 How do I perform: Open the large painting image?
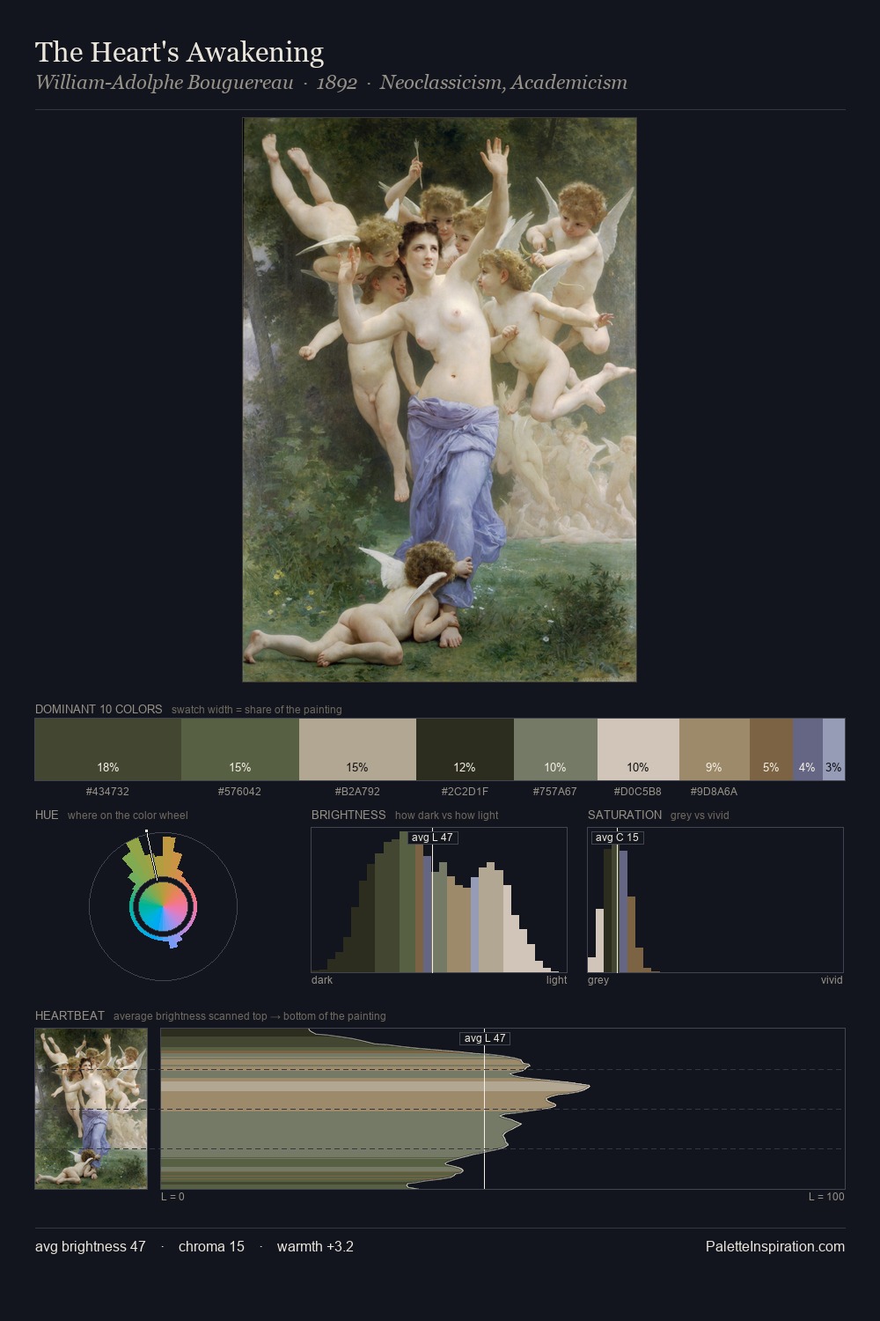coord(439,400)
